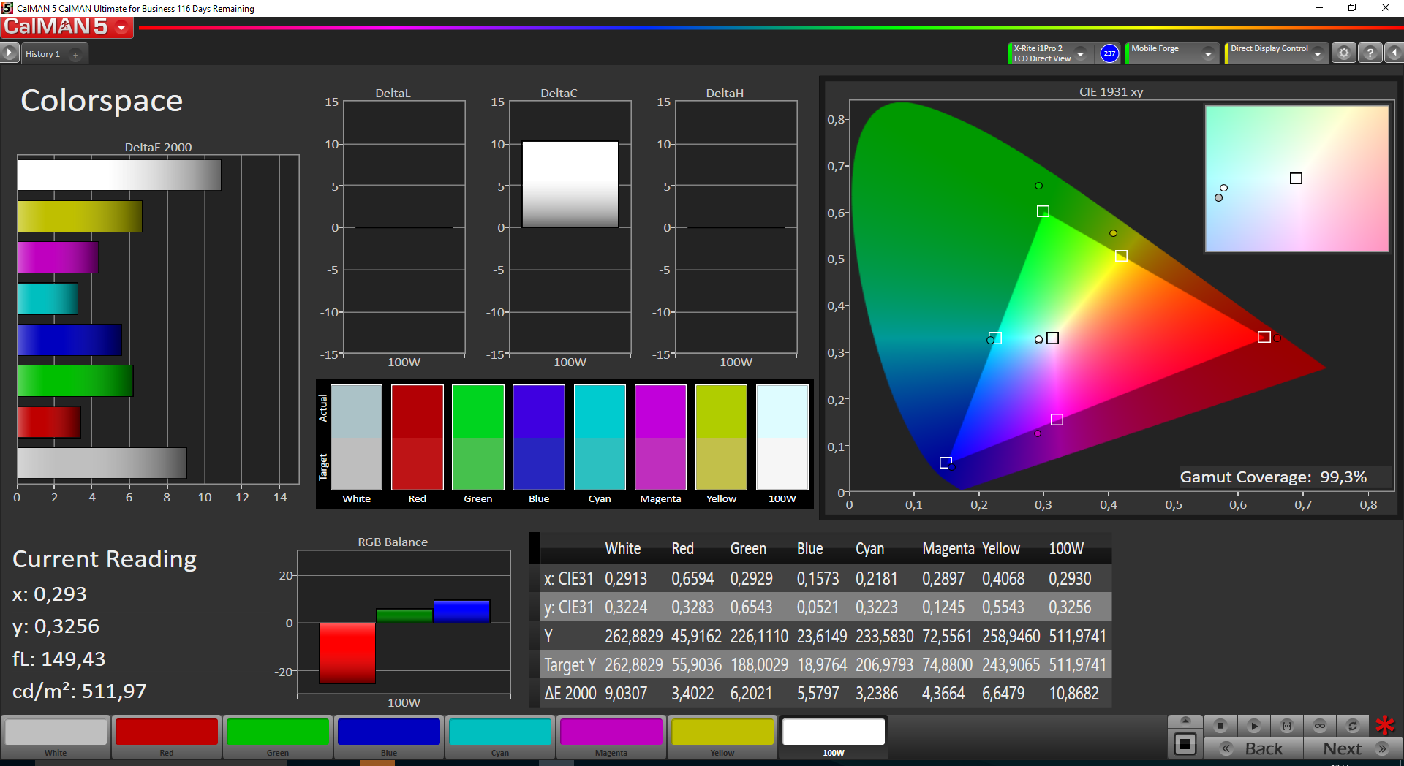
Task: Click the Magenta column header in table
Action: (x=948, y=549)
